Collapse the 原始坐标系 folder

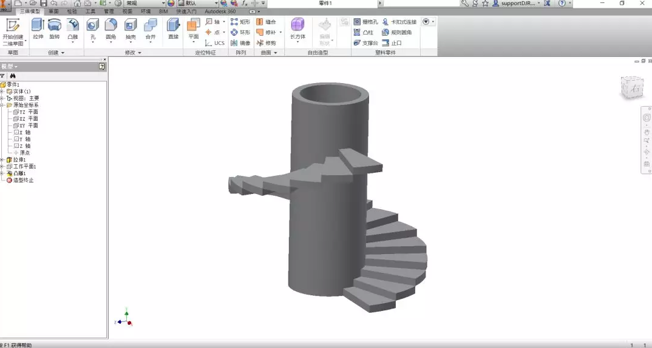pyautogui.click(x=2, y=105)
